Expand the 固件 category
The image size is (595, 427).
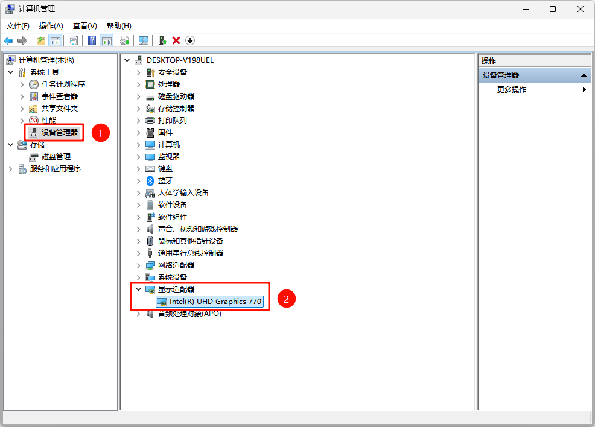139,133
